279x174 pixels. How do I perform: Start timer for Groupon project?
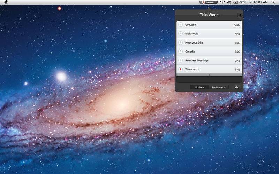pos(180,25)
